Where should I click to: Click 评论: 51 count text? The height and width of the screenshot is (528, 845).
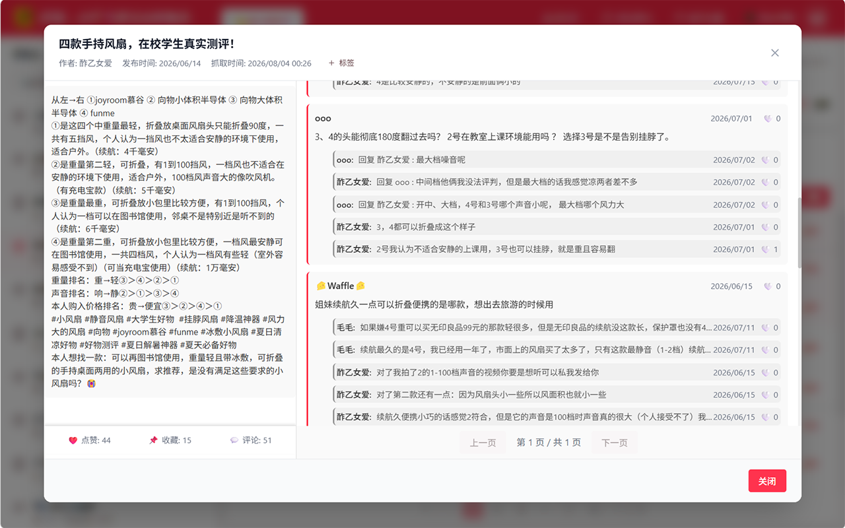click(257, 440)
